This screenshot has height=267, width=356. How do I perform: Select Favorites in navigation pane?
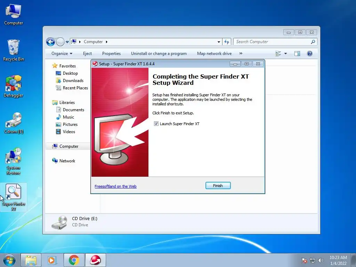64,66
